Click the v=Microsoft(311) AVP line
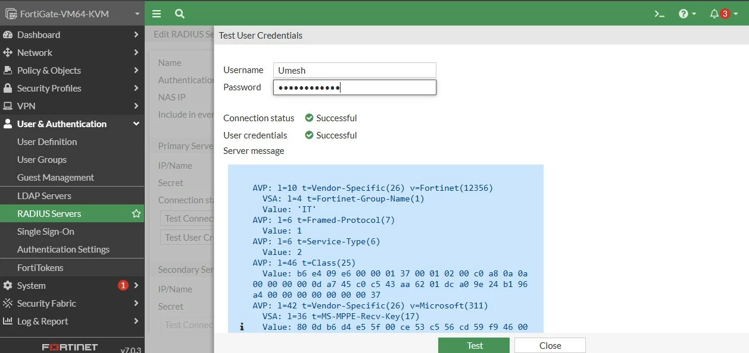Screen dimensions: 749x353 (x=370, y=305)
